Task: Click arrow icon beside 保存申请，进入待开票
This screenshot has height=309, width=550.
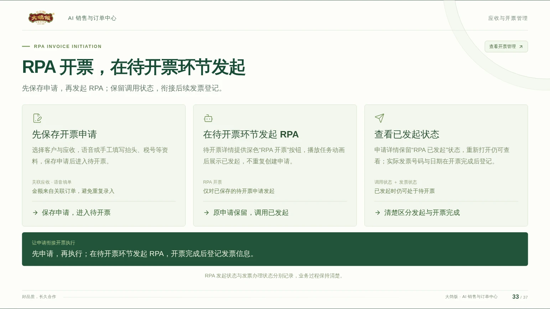Action: [x=35, y=213]
